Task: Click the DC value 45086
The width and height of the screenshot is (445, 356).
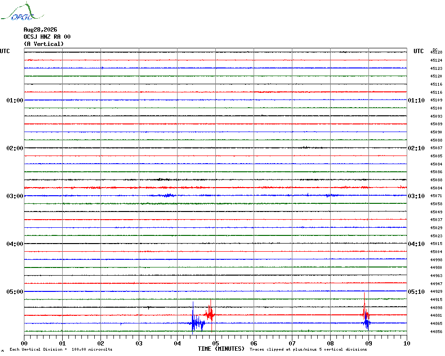Action: [436, 172]
